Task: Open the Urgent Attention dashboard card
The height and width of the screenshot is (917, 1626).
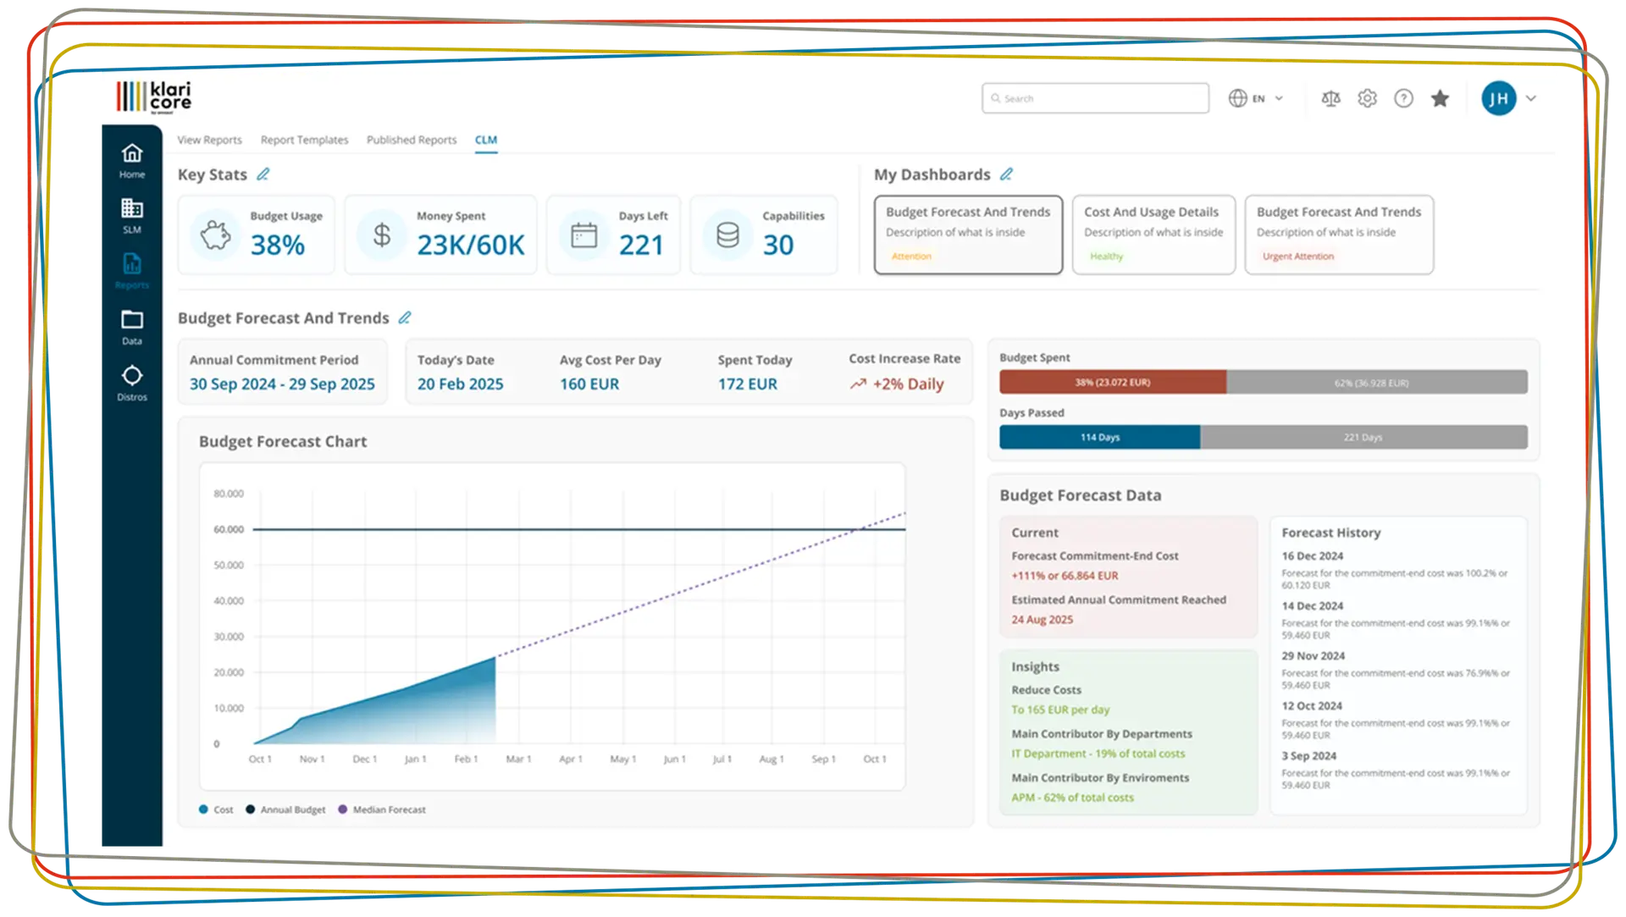Action: click(1339, 235)
